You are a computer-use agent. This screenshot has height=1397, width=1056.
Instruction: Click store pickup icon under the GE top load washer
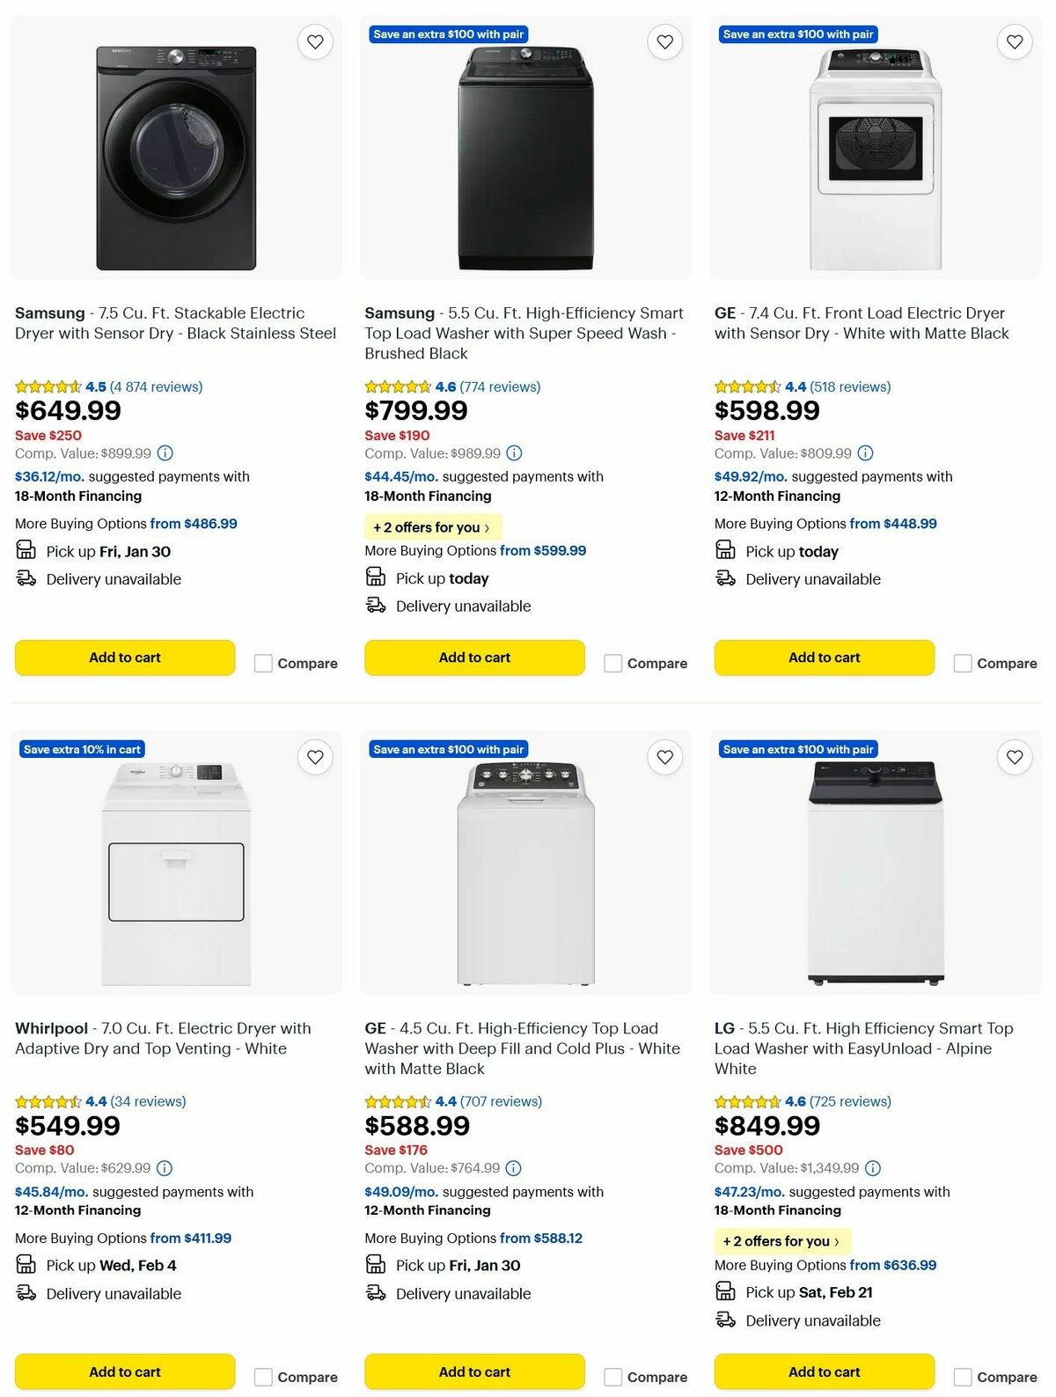point(378,1265)
